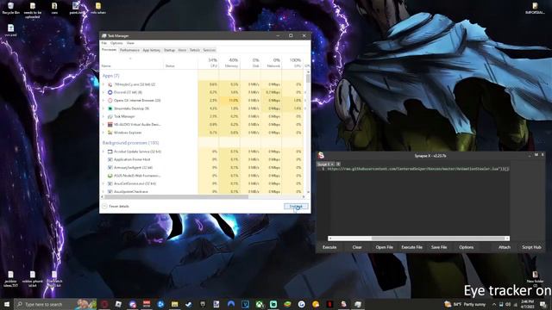Collapse Task Manager with Fewer details
552x310 pixels.
pyautogui.click(x=116, y=207)
